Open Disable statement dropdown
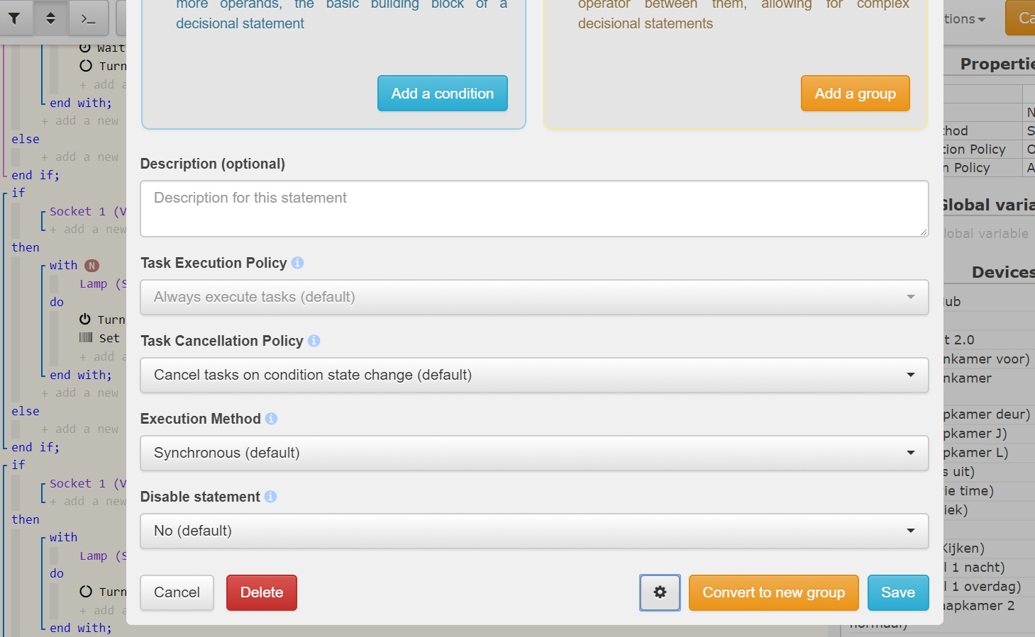Viewport: 1035px width, 637px height. 534,531
